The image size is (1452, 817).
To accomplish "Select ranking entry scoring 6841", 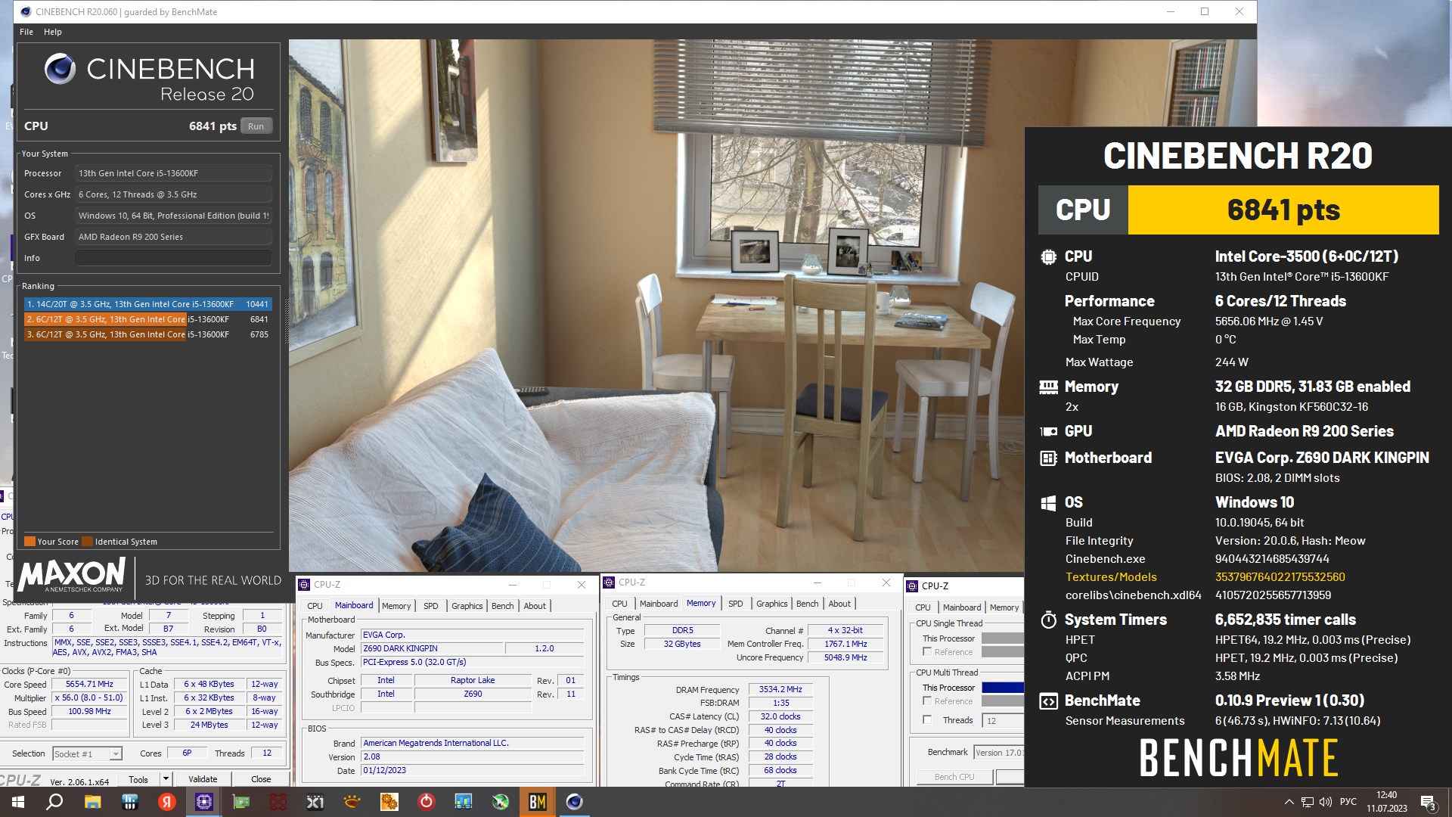I will 147,319.
